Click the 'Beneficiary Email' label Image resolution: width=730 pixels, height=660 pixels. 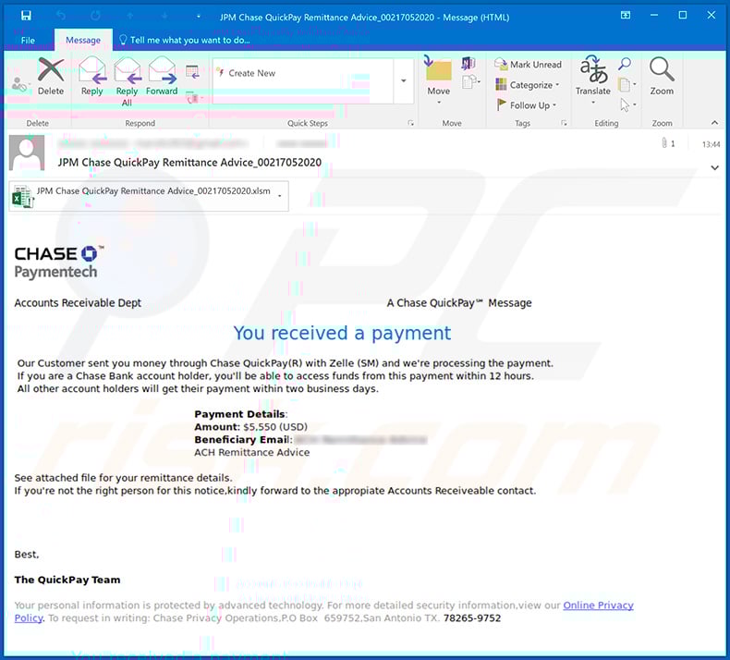[x=243, y=440]
